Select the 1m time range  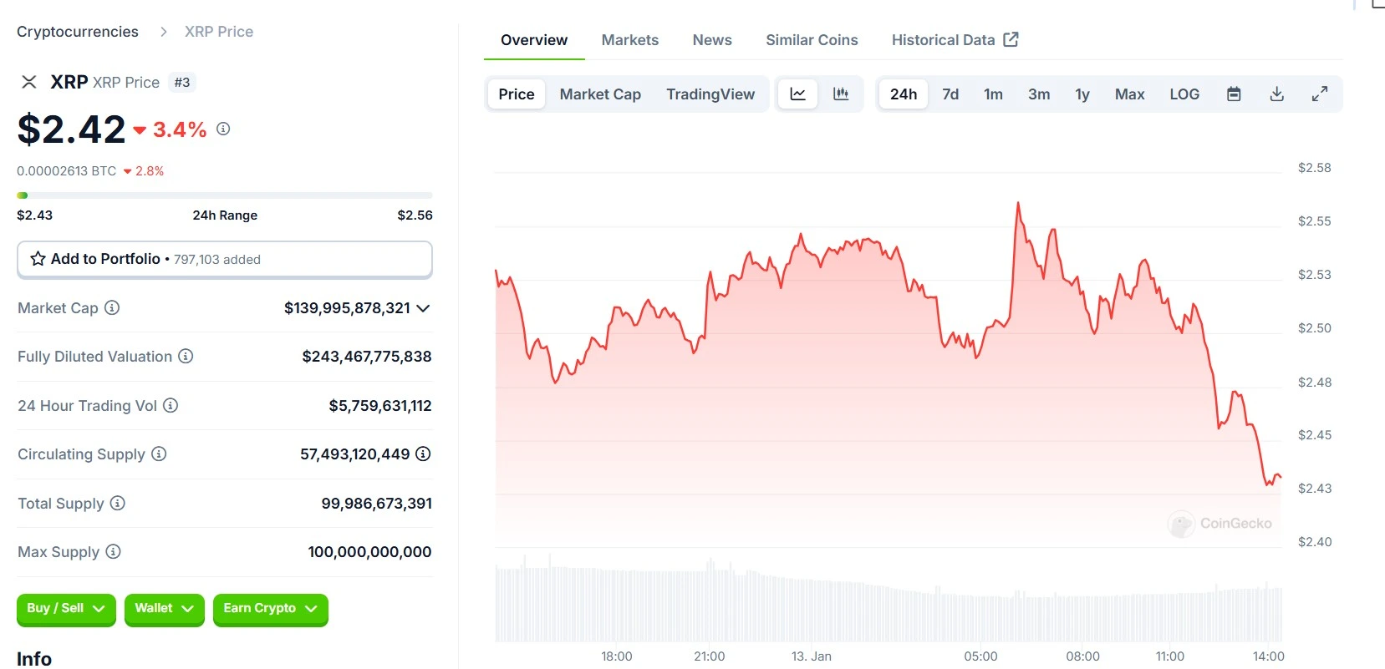coord(993,94)
